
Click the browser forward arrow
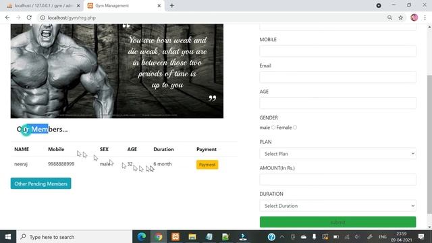[x=18, y=18]
